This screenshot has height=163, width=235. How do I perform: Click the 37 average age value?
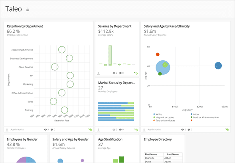tap(101, 144)
